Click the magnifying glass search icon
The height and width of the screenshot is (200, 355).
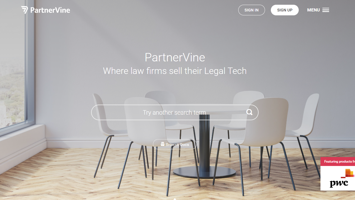click(x=249, y=112)
